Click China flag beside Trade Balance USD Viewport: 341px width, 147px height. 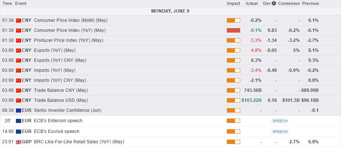[19, 100]
